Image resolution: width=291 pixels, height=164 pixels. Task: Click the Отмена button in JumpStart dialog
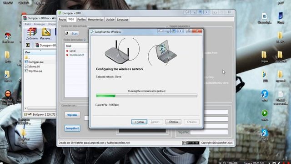click(173, 122)
